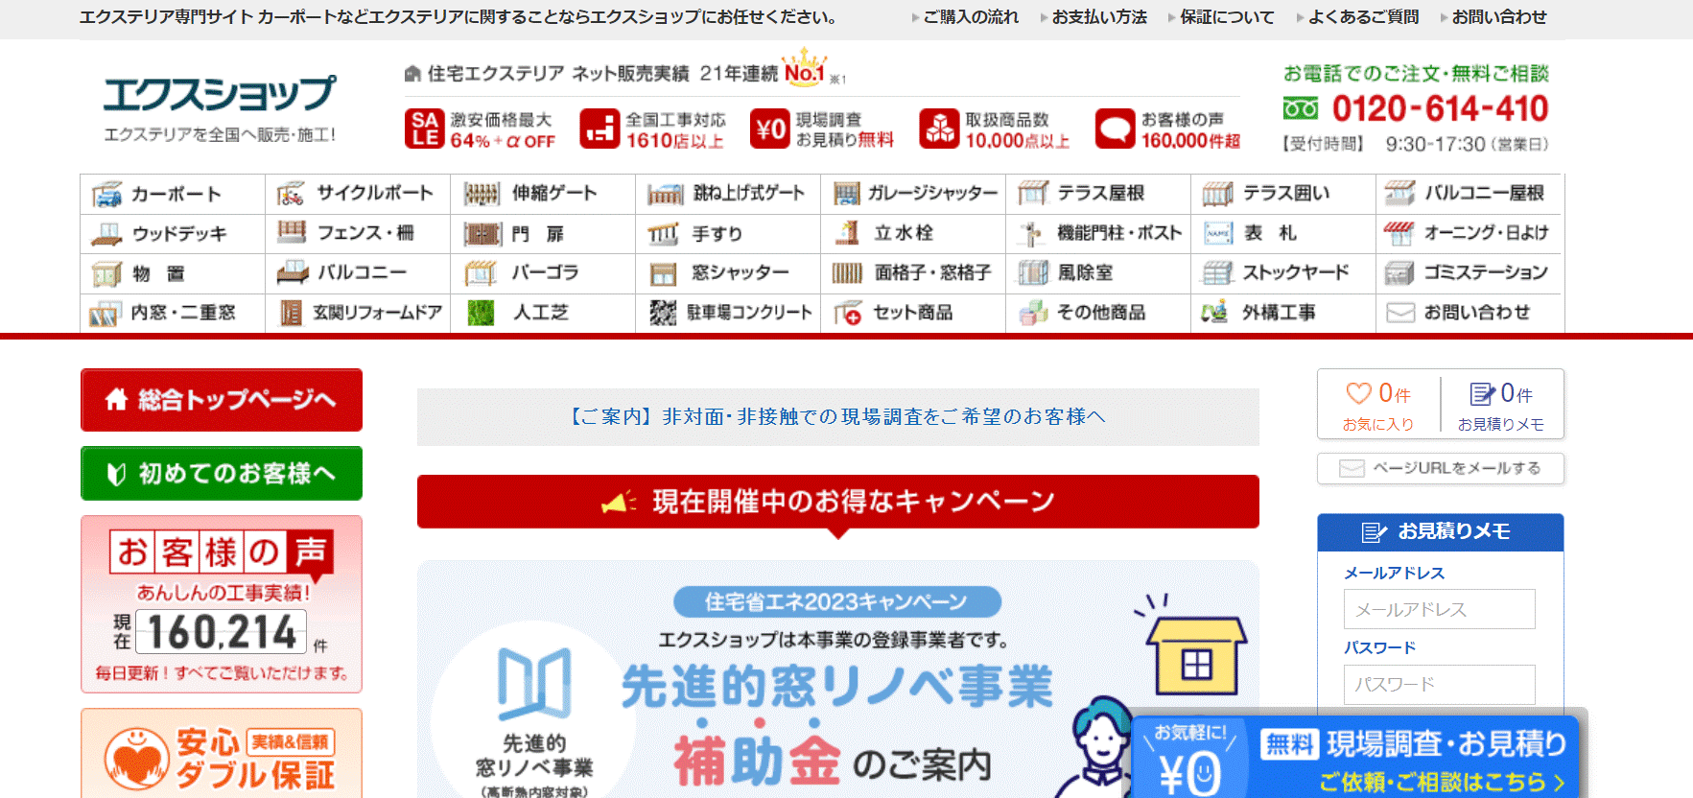Open the 非対面・非接触での現場調査 notice link
The width and height of the screenshot is (1693, 798).
point(838,417)
